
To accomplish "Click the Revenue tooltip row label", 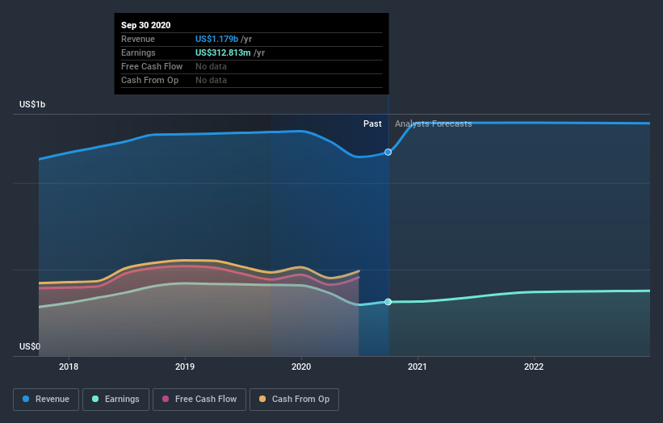I will (x=138, y=39).
